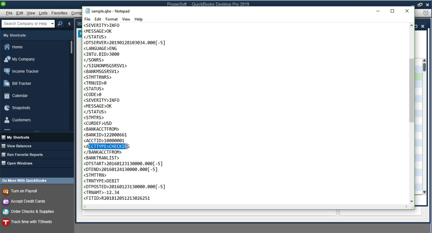Open Notepad Edit menu
This screenshot has width=432, height=233.
point(98,19)
